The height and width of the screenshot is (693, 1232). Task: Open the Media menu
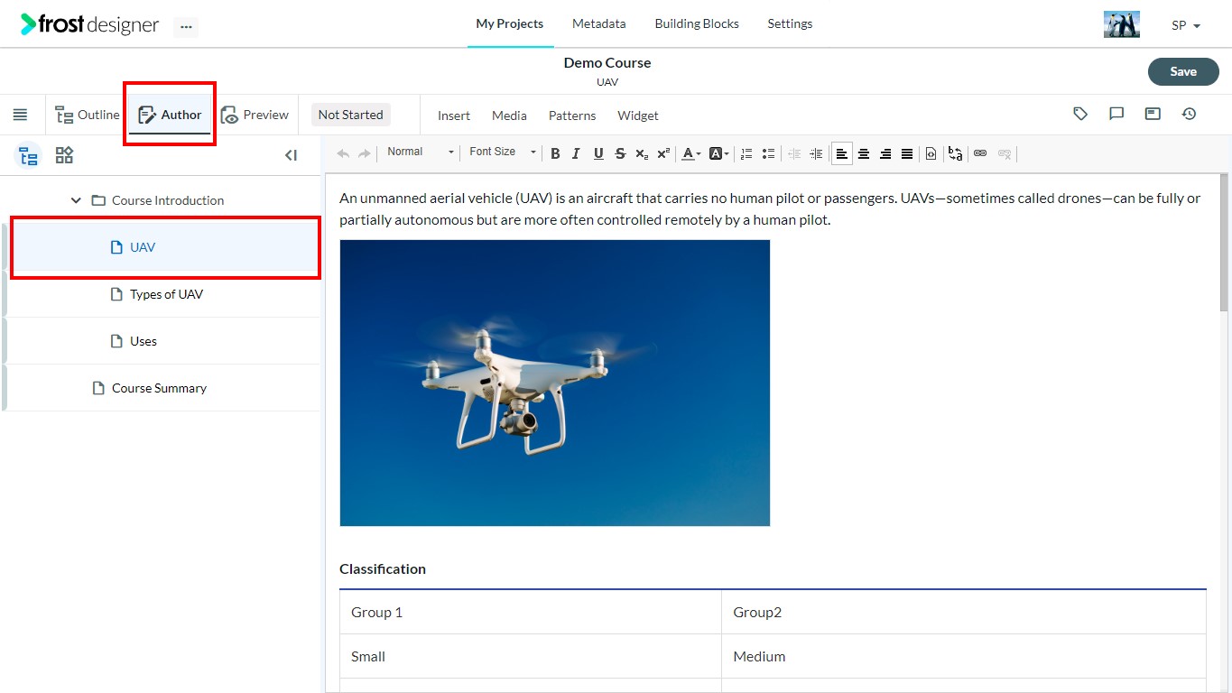(x=509, y=115)
